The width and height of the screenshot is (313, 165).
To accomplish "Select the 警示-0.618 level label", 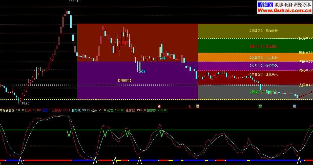I will coord(306,53).
